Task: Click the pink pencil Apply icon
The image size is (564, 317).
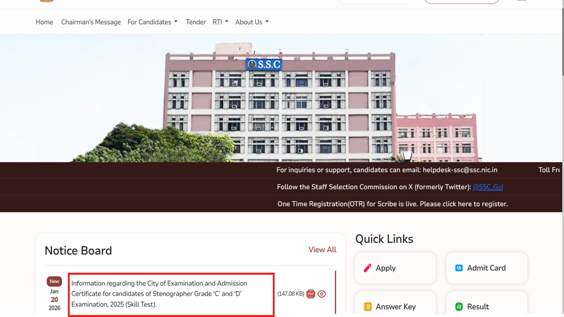Action: pos(367,268)
